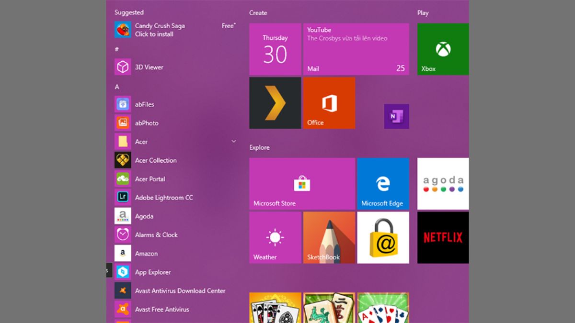Open the white agoda tile
The width and height of the screenshot is (575, 323).
coord(443,184)
